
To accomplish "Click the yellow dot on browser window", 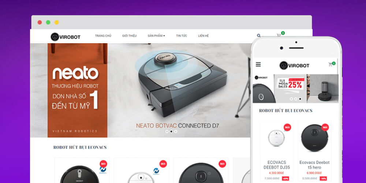I will pos(57,22).
